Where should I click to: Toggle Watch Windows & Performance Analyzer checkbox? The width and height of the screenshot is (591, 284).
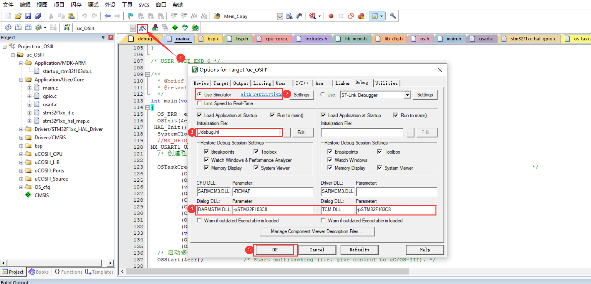(206, 160)
